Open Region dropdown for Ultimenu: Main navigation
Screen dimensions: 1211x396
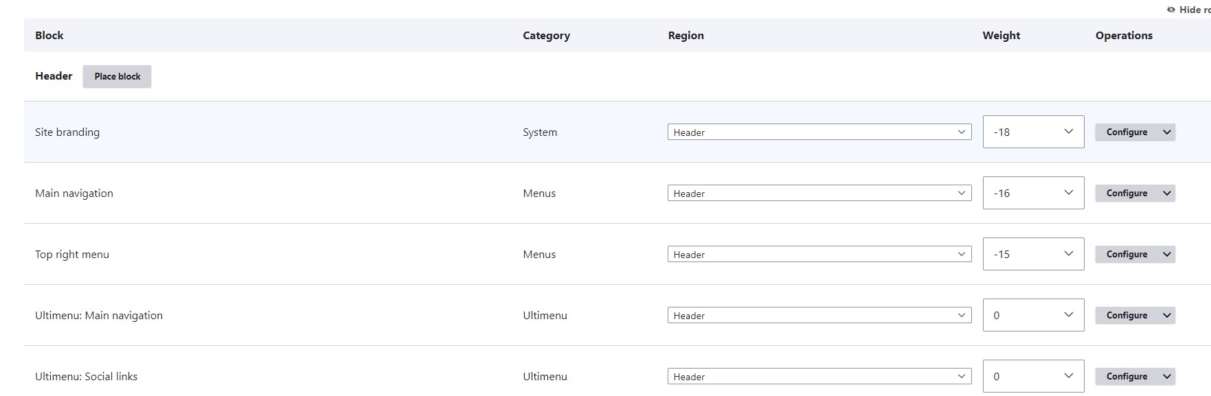click(819, 315)
